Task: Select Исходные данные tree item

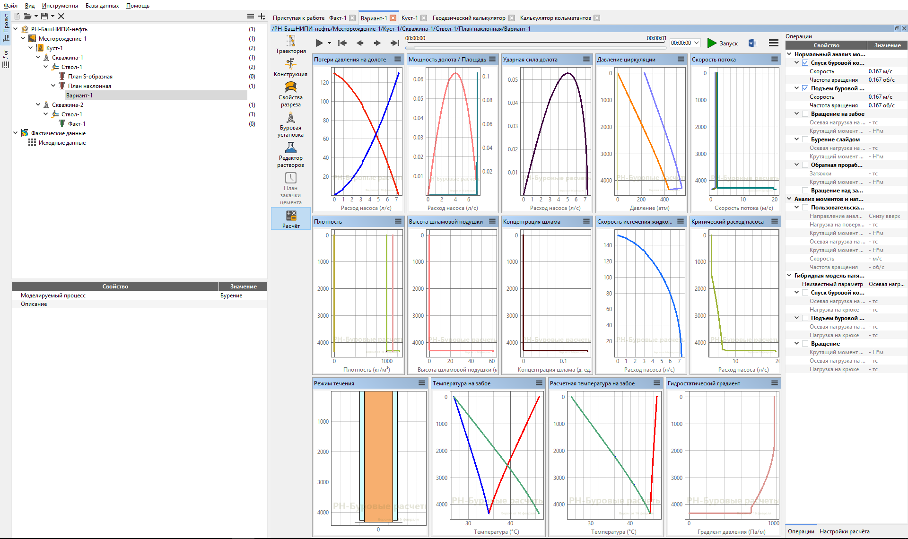Action: pyautogui.click(x=62, y=142)
